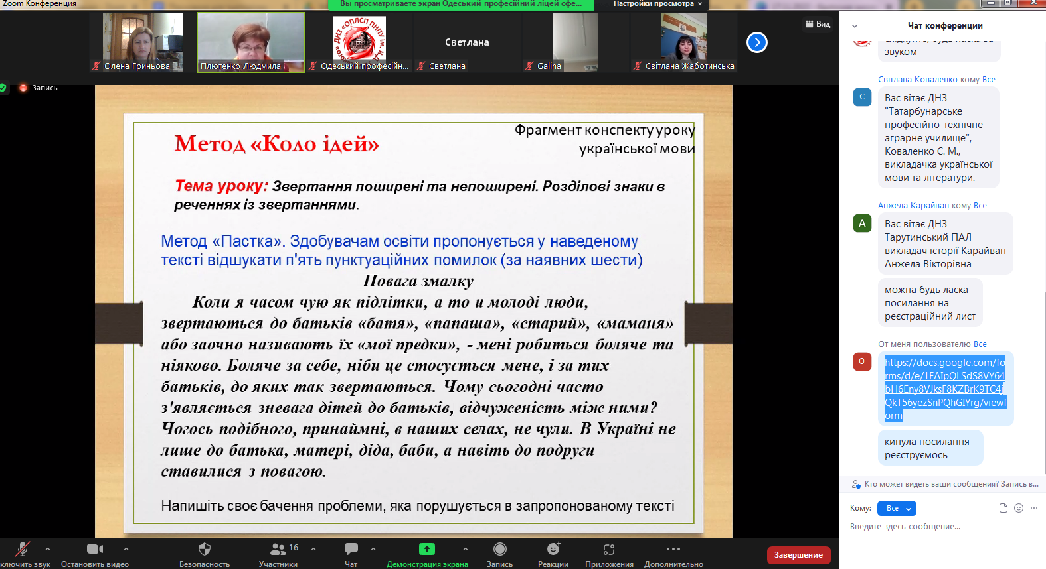
Task: Open the recipient dropdown labeled Все
Action: [897, 508]
